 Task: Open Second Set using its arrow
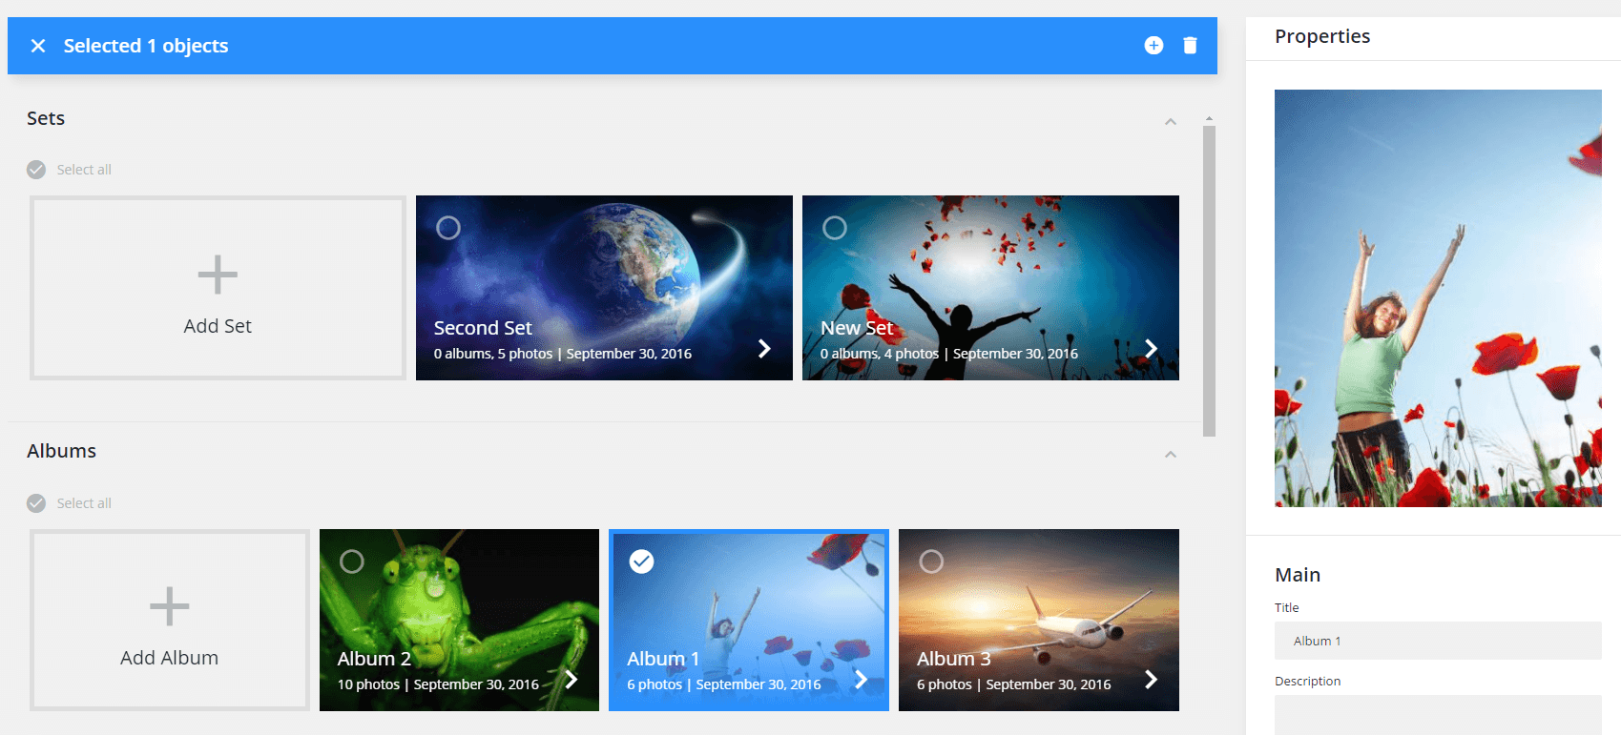(764, 349)
